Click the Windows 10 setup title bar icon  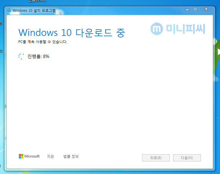pyautogui.click(x=9, y=10)
